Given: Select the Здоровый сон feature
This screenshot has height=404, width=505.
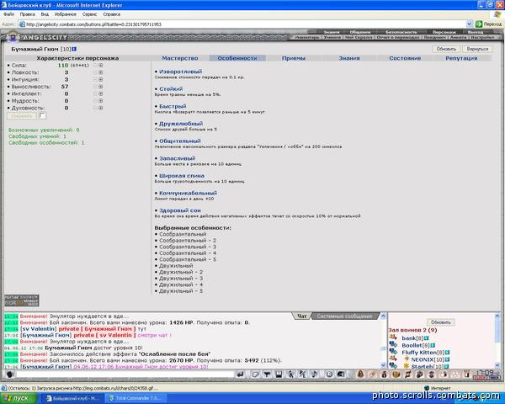Looking at the screenshot, I should coord(180,210).
